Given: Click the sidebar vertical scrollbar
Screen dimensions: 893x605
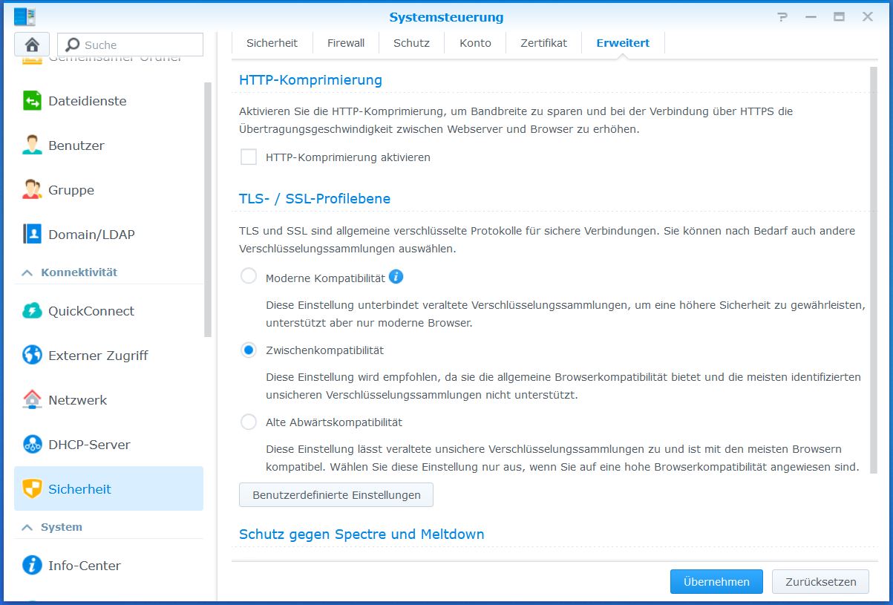Looking at the screenshot, I should click(x=208, y=209).
